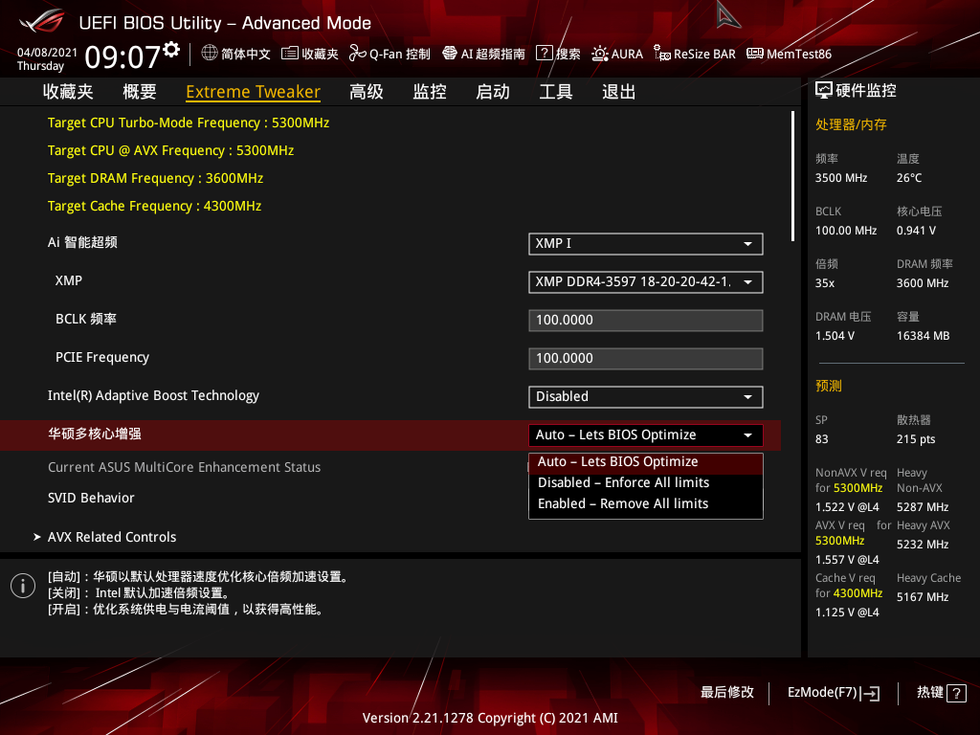Click the 搜索 search question-mark icon
Image resolution: width=980 pixels, height=735 pixels.
point(544,54)
